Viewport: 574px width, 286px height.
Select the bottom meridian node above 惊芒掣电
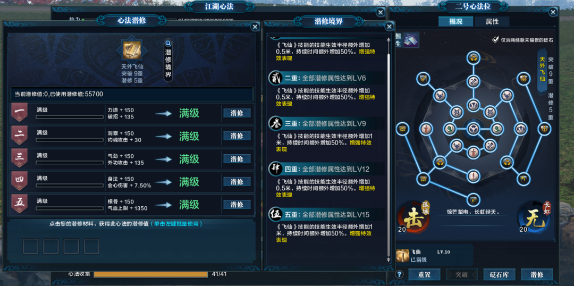tap(473, 199)
